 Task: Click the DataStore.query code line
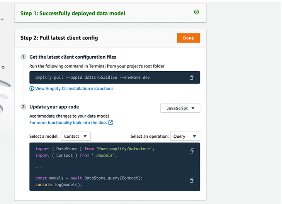click(89, 178)
